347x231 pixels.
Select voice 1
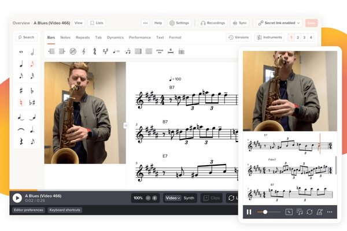pyautogui.click(x=291, y=38)
